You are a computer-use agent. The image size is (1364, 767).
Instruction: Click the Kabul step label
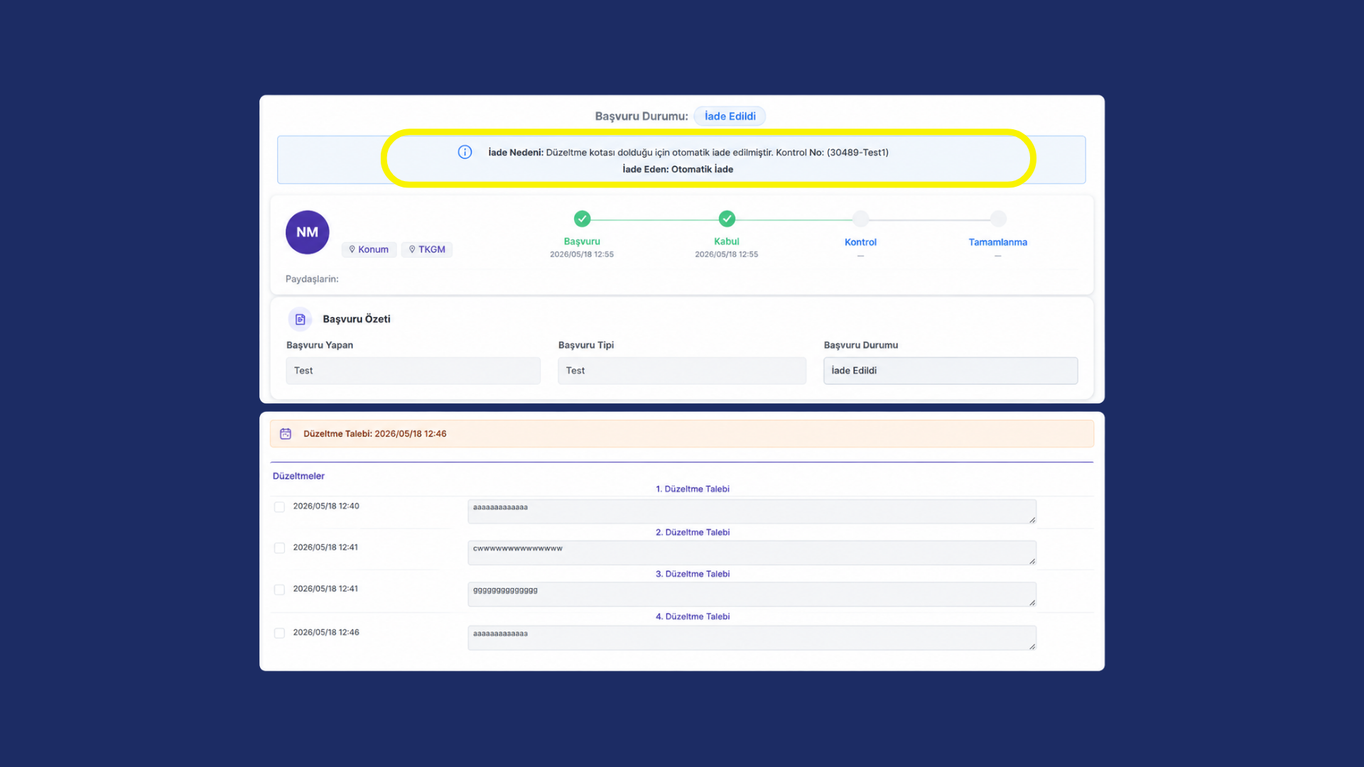coord(727,241)
